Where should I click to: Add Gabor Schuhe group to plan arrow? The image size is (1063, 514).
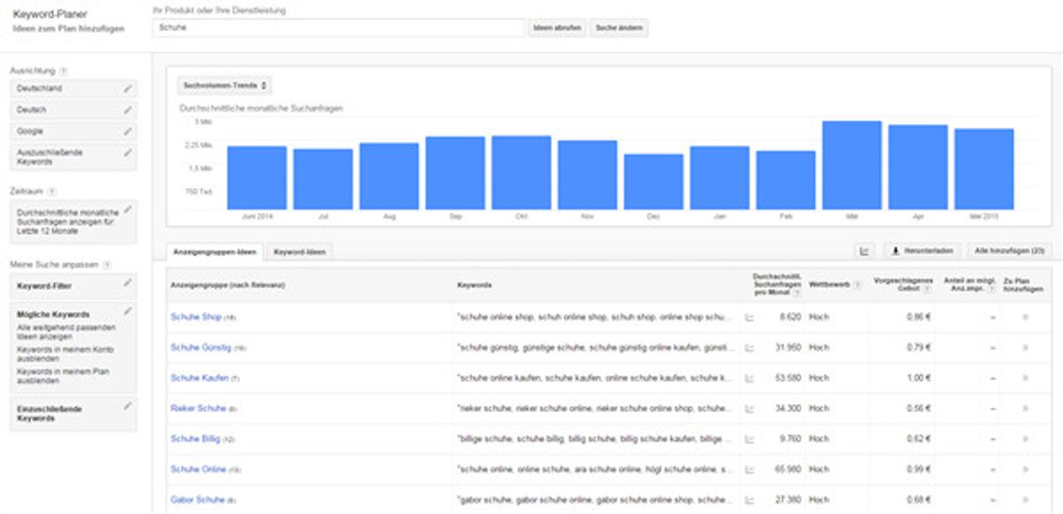pyautogui.click(x=1026, y=500)
